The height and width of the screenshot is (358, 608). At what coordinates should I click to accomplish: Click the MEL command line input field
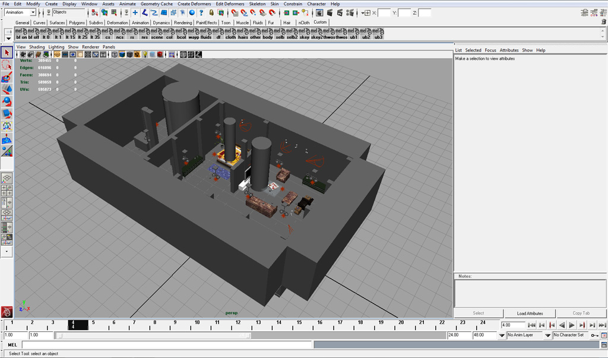coord(167,345)
